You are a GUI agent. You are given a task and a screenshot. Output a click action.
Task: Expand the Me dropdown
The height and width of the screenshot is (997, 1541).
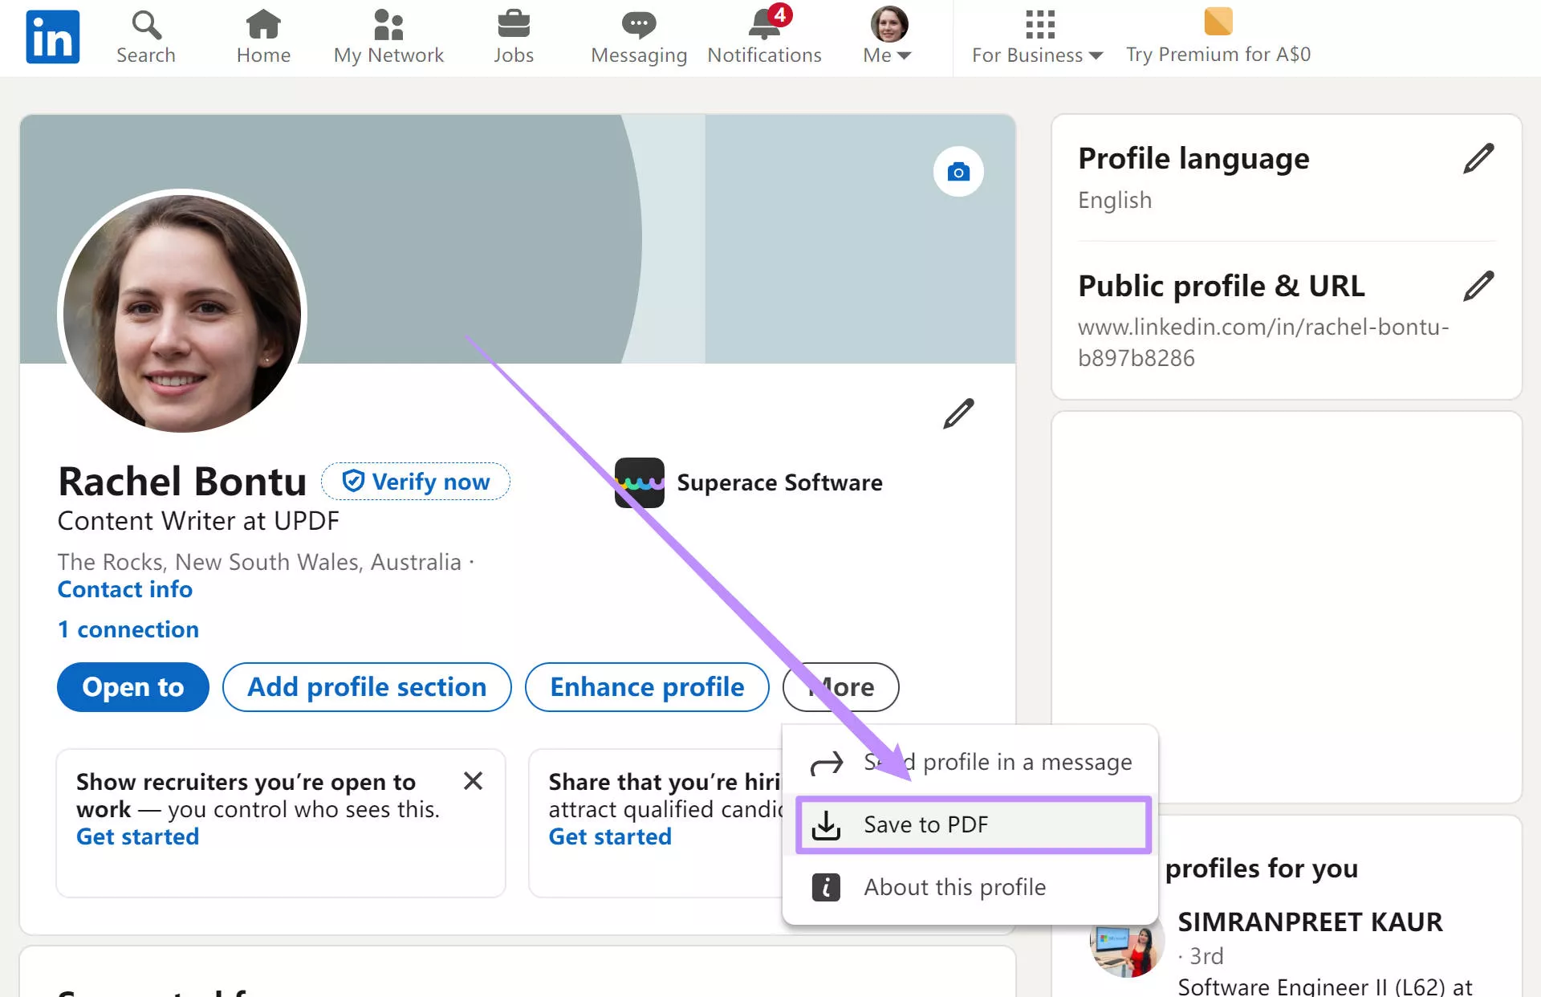(886, 36)
